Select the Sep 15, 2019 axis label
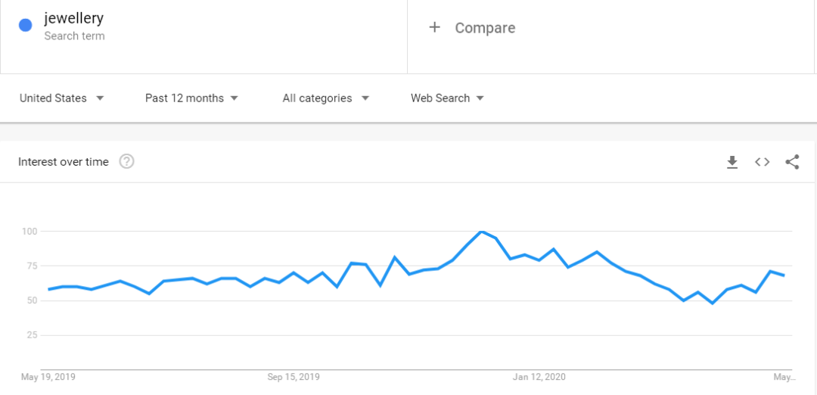 tap(294, 377)
